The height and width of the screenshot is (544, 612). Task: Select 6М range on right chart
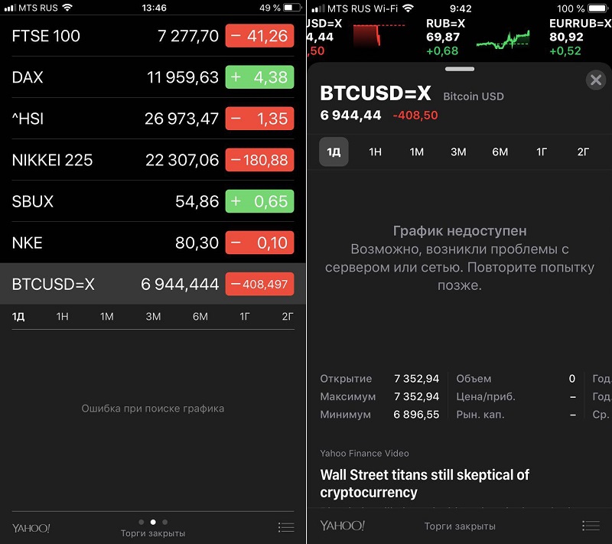tap(500, 152)
